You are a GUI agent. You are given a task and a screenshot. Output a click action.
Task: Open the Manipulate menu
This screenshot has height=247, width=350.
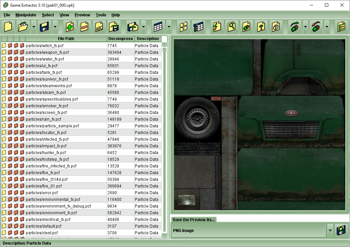tap(26, 15)
